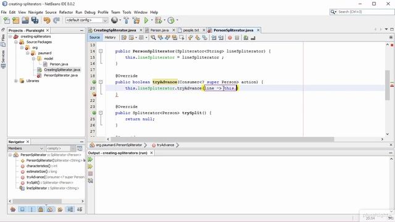Click the Re-run green arrows icon in Output
This screenshot has height=222, width=395.
click(x=90, y=159)
